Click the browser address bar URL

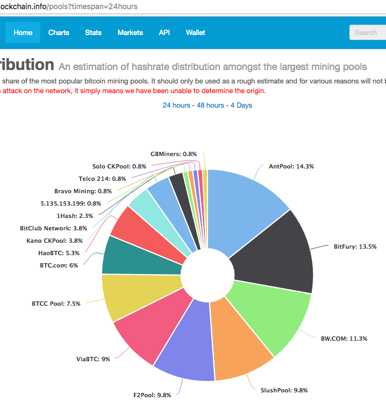click(69, 6)
